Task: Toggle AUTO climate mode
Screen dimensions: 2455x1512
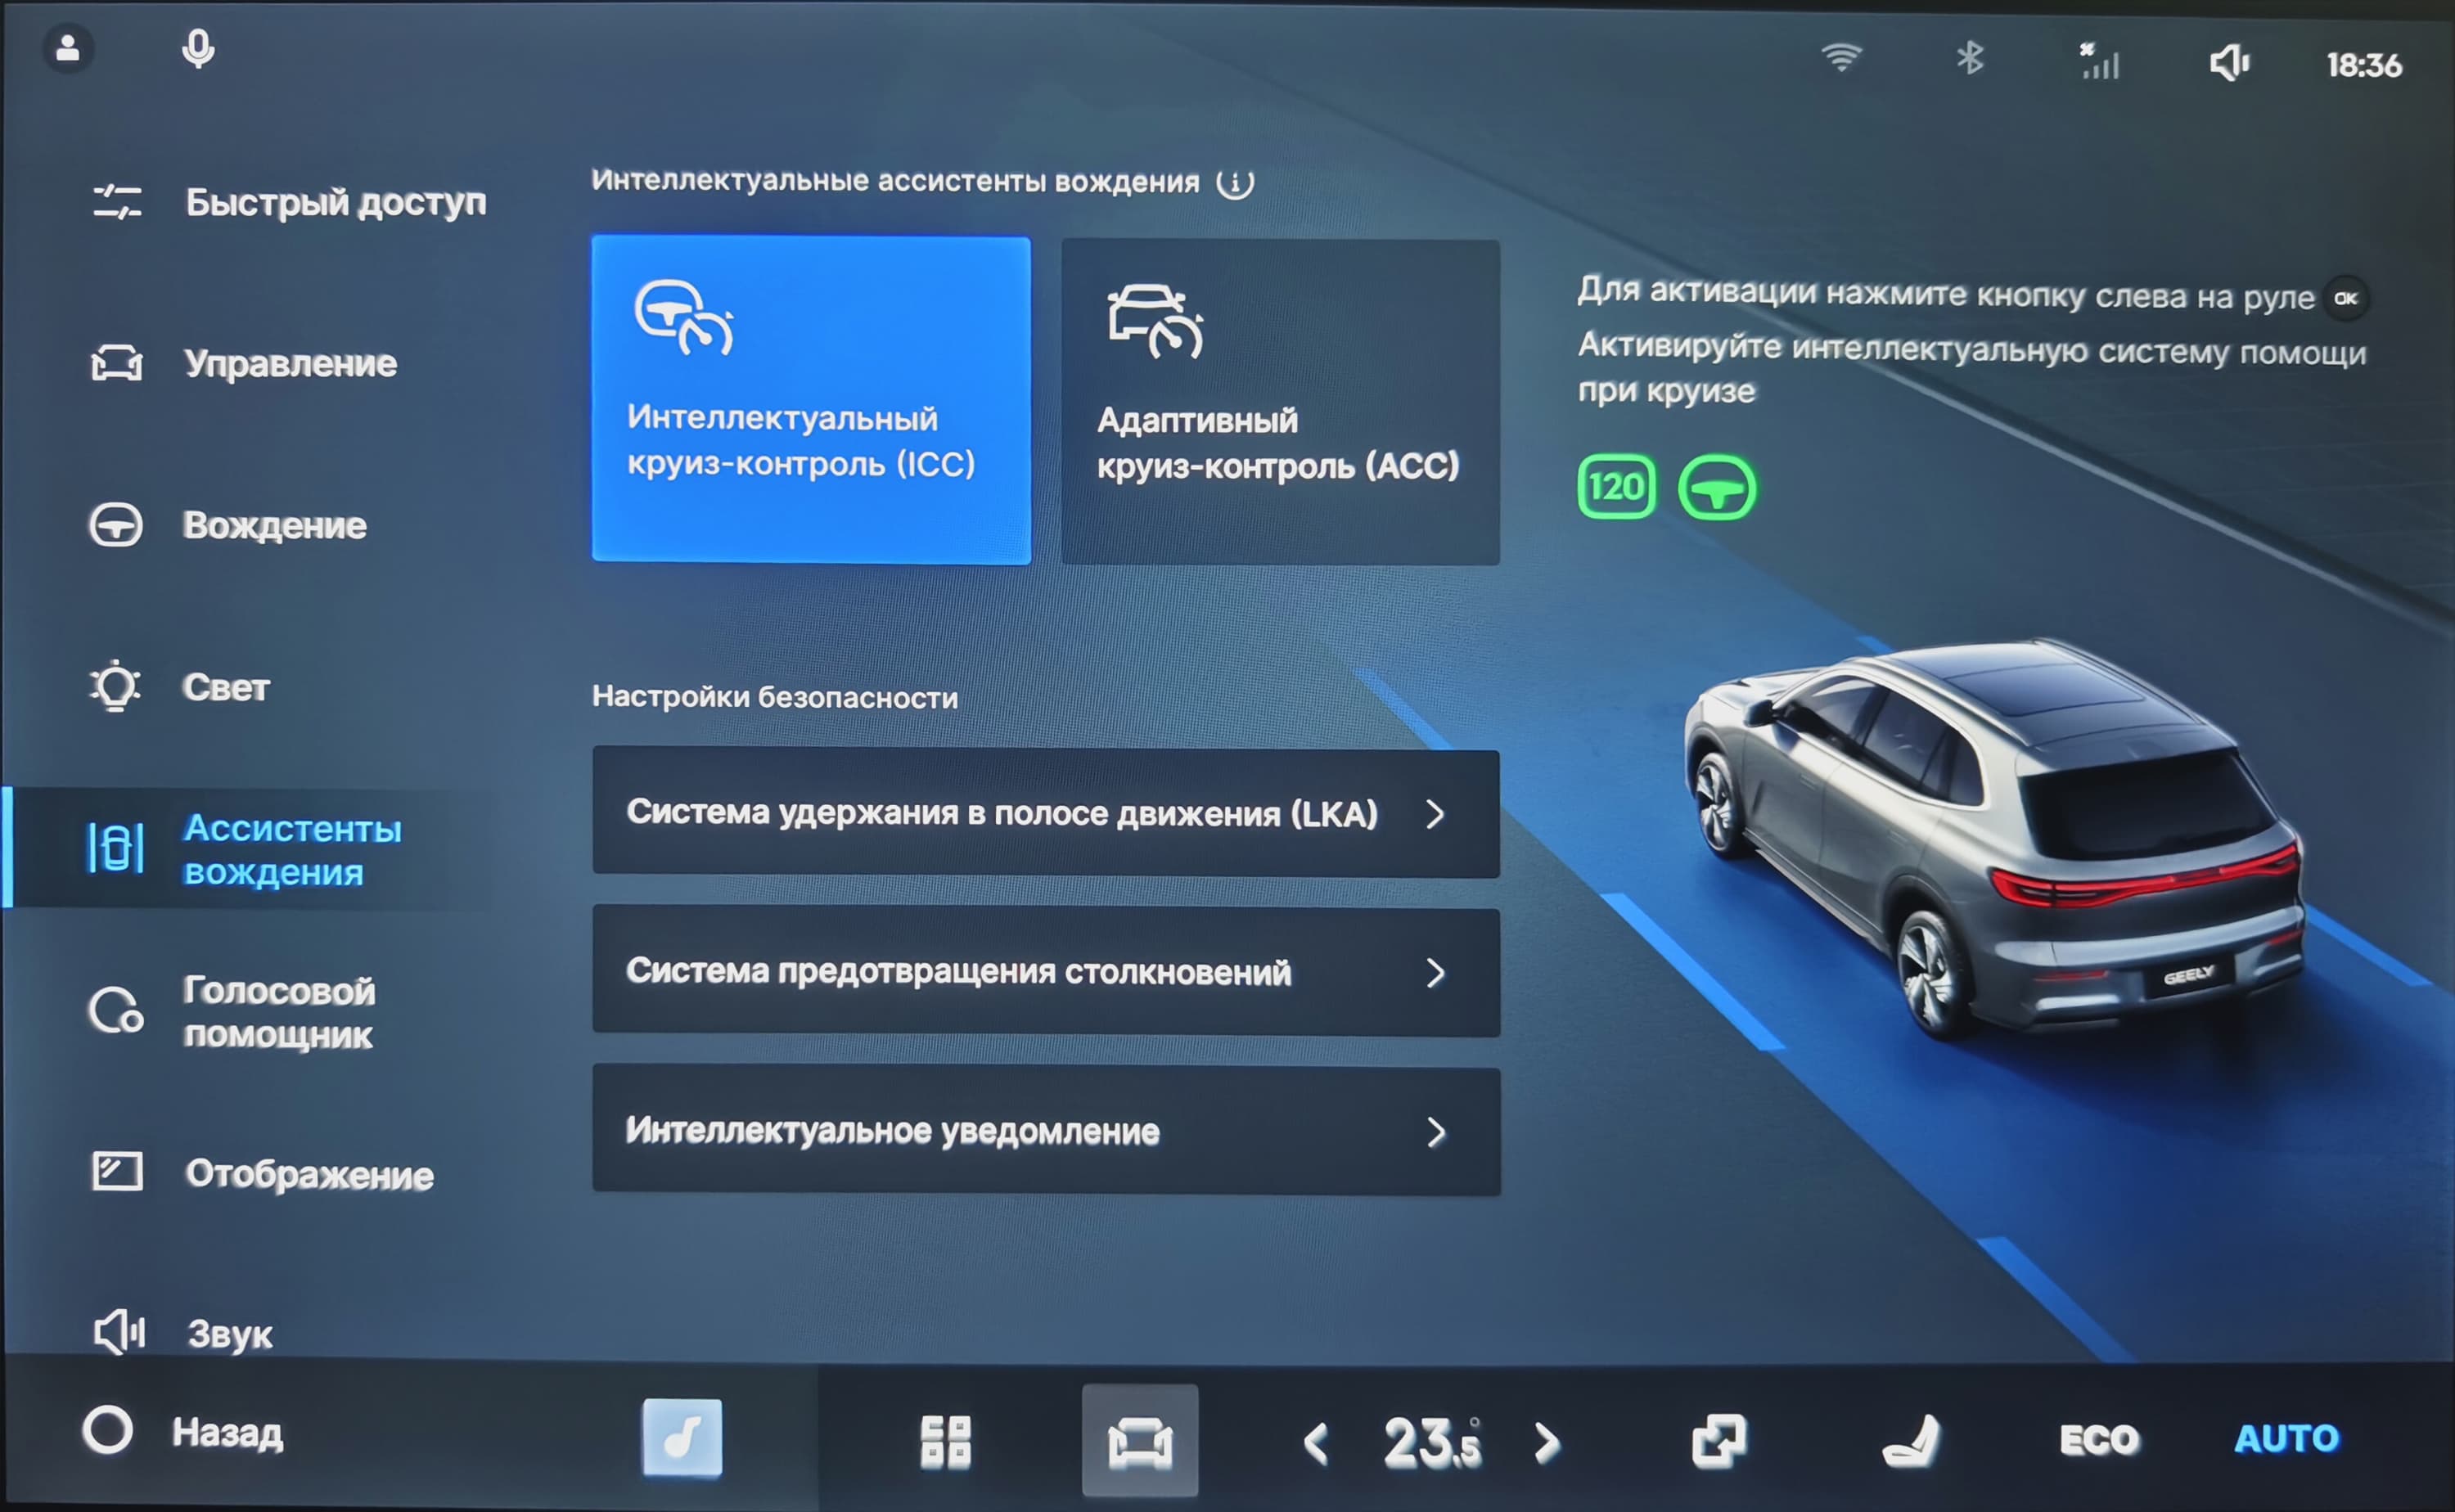Action: [2286, 1438]
